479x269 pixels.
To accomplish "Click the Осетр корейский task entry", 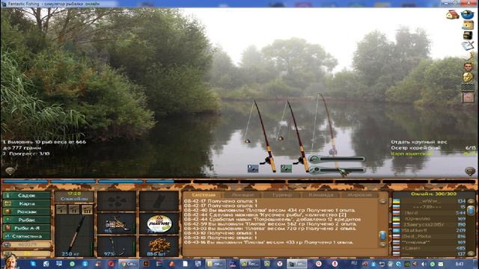I will pyautogui.click(x=433, y=148).
